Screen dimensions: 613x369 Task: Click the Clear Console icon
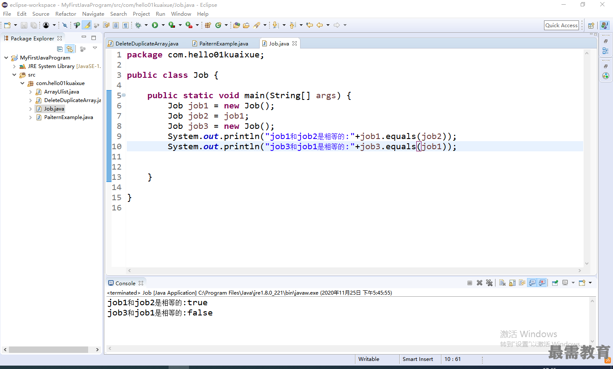(502, 283)
